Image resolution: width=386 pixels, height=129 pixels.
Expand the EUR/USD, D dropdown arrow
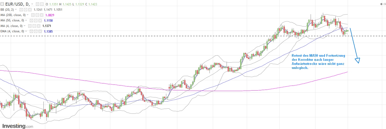click(32, 4)
